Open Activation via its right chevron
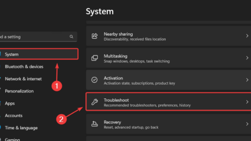Image resolution: width=251 pixels, height=141 pixels. coord(247,80)
